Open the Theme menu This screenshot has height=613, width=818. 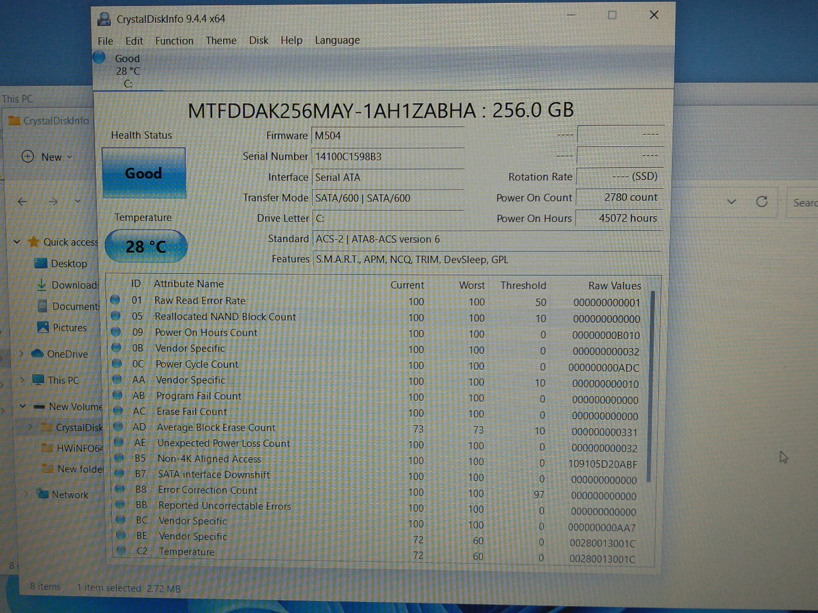(x=221, y=40)
